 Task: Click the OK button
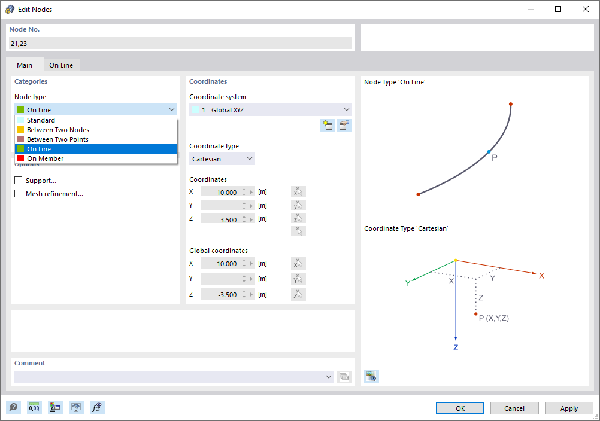click(x=460, y=408)
